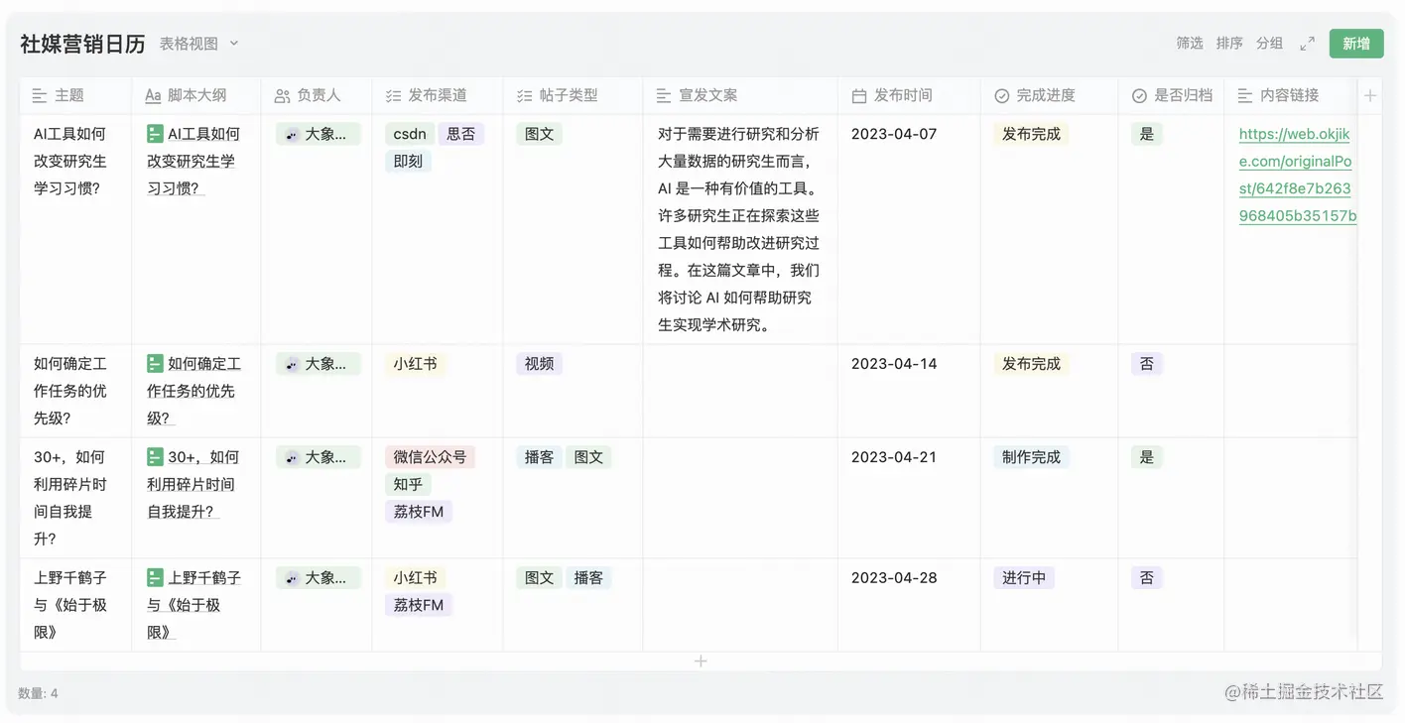Toggle archive value 是 in 2023-04-07 row
The image size is (1405, 723).
[1146, 134]
